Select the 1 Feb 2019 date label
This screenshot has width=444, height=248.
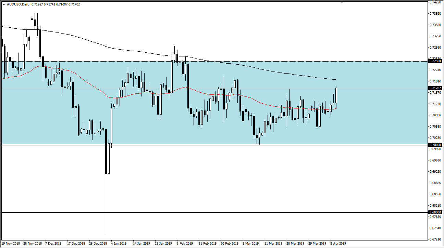click(x=185, y=243)
